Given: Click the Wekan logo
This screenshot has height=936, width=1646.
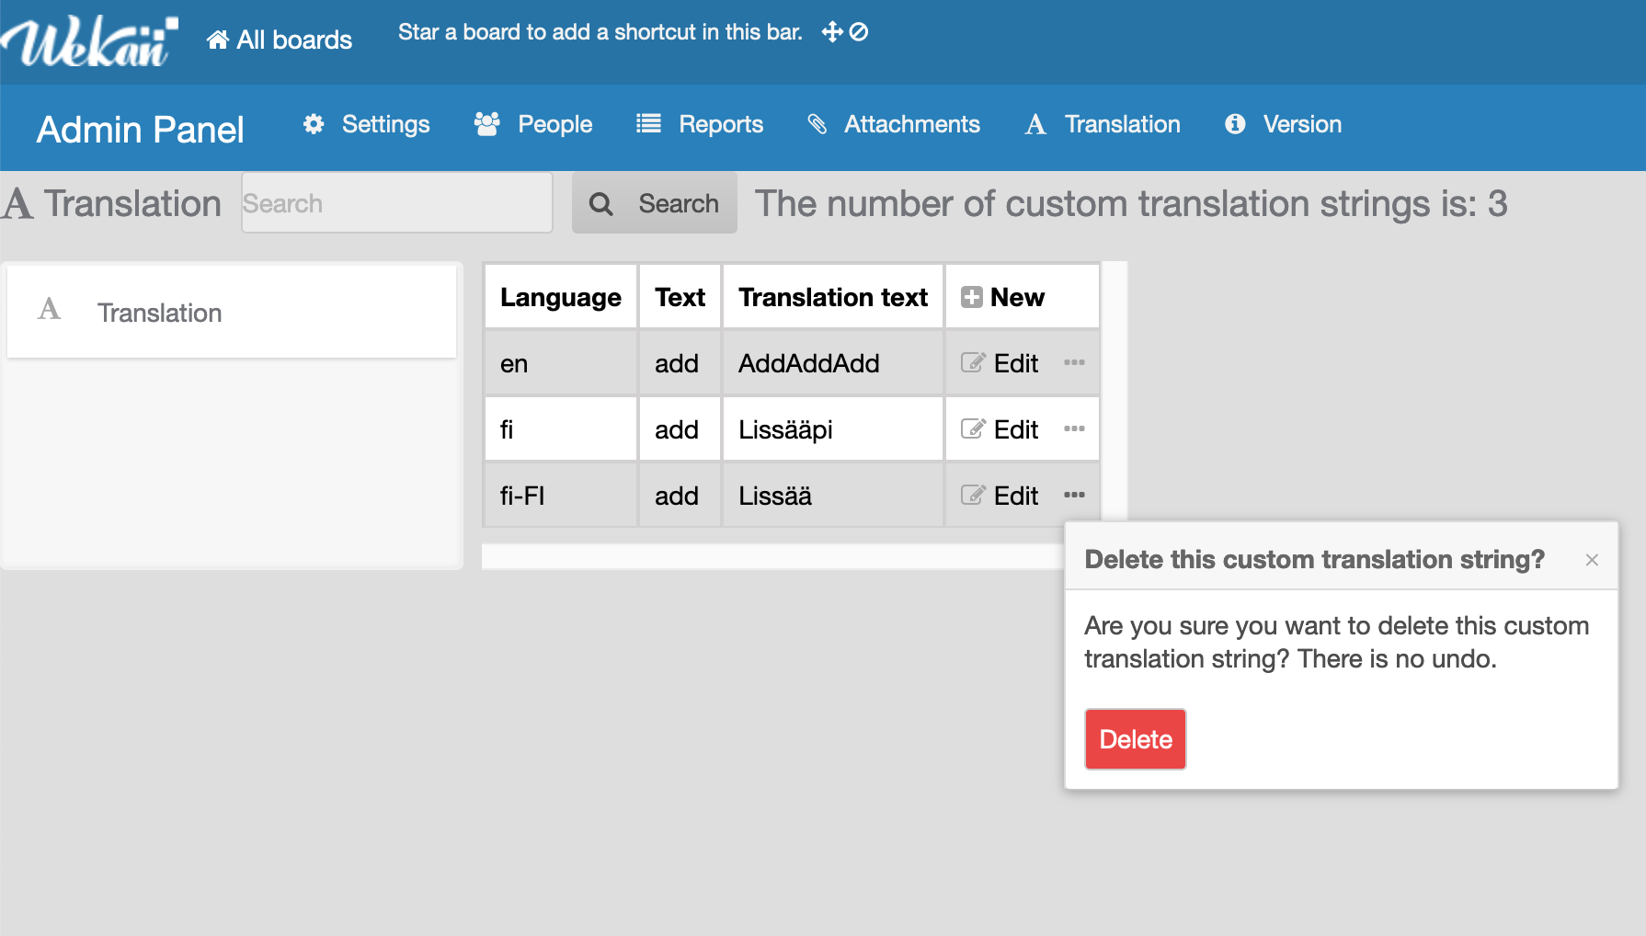Looking at the screenshot, I should 89,41.
